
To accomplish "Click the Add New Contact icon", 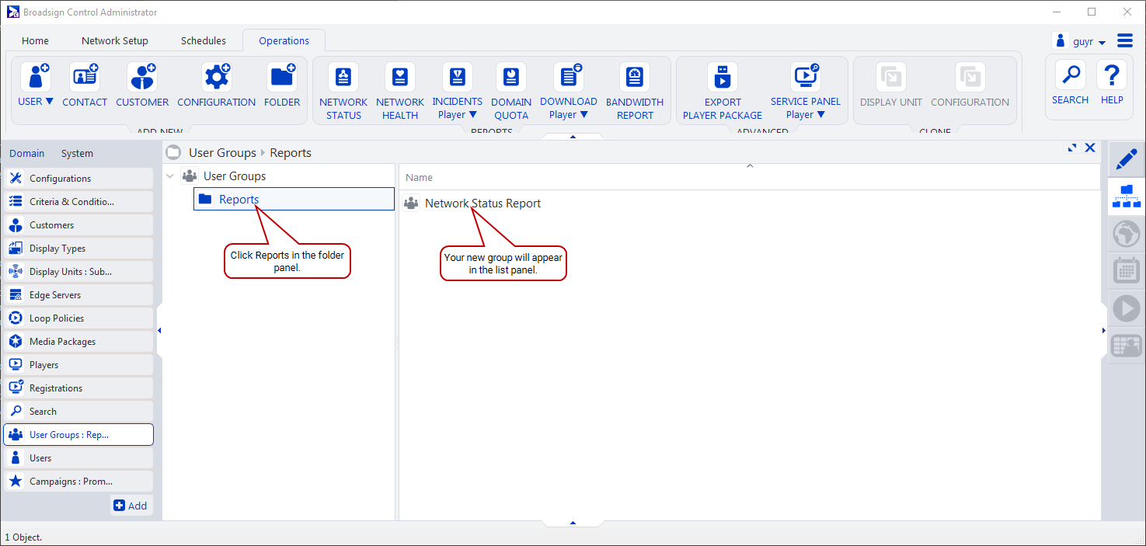I will coord(85,78).
